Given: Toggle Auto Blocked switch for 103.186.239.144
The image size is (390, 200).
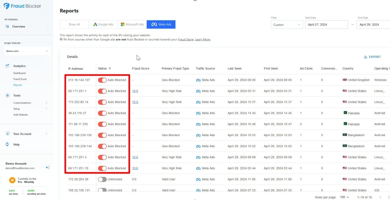Looking at the screenshot, I should coord(102,146).
